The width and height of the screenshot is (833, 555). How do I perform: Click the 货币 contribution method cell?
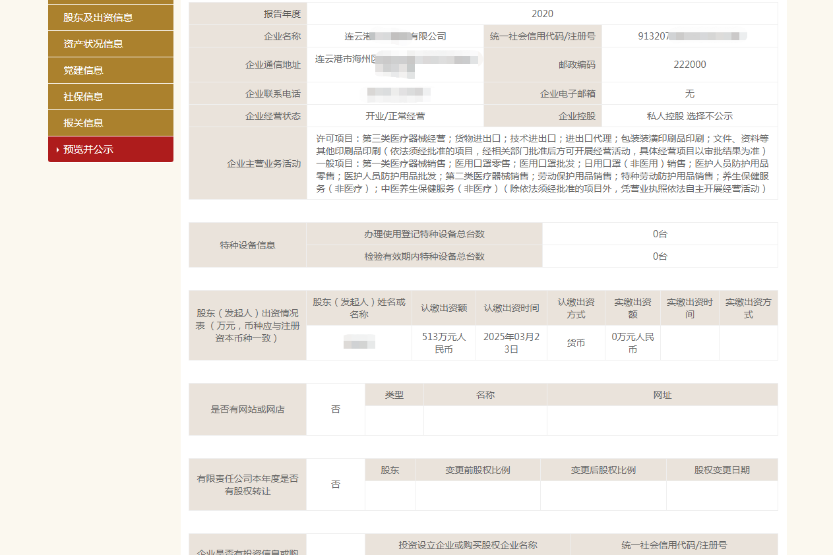click(576, 343)
